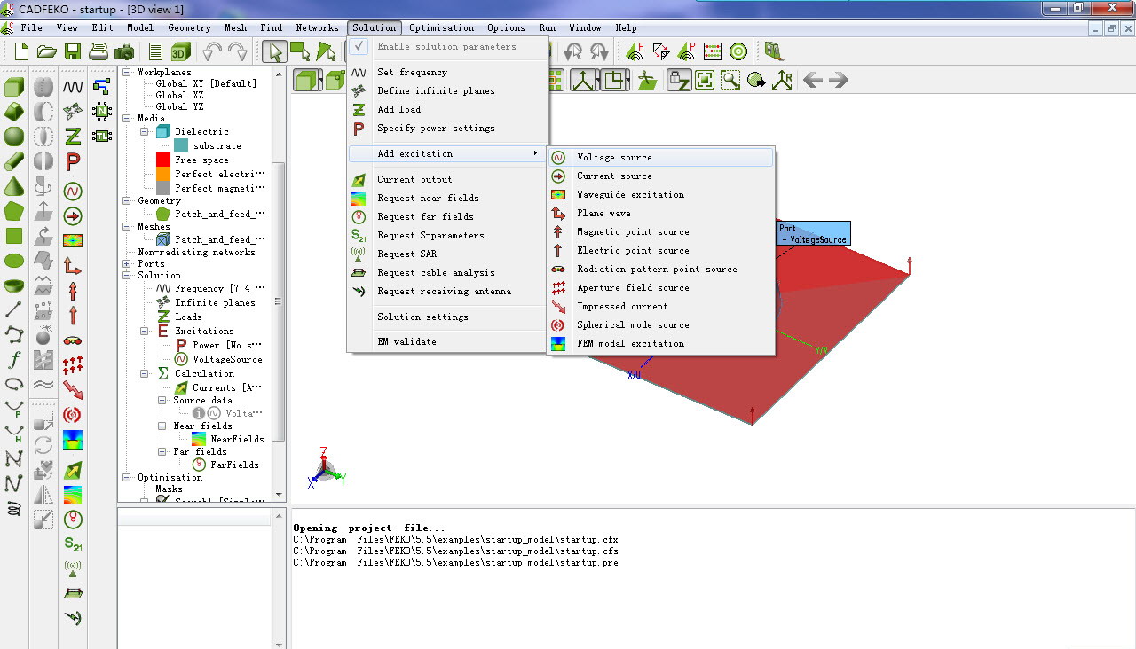Collapse the Dielectric tree node
The image size is (1136, 649).
coord(145,131)
